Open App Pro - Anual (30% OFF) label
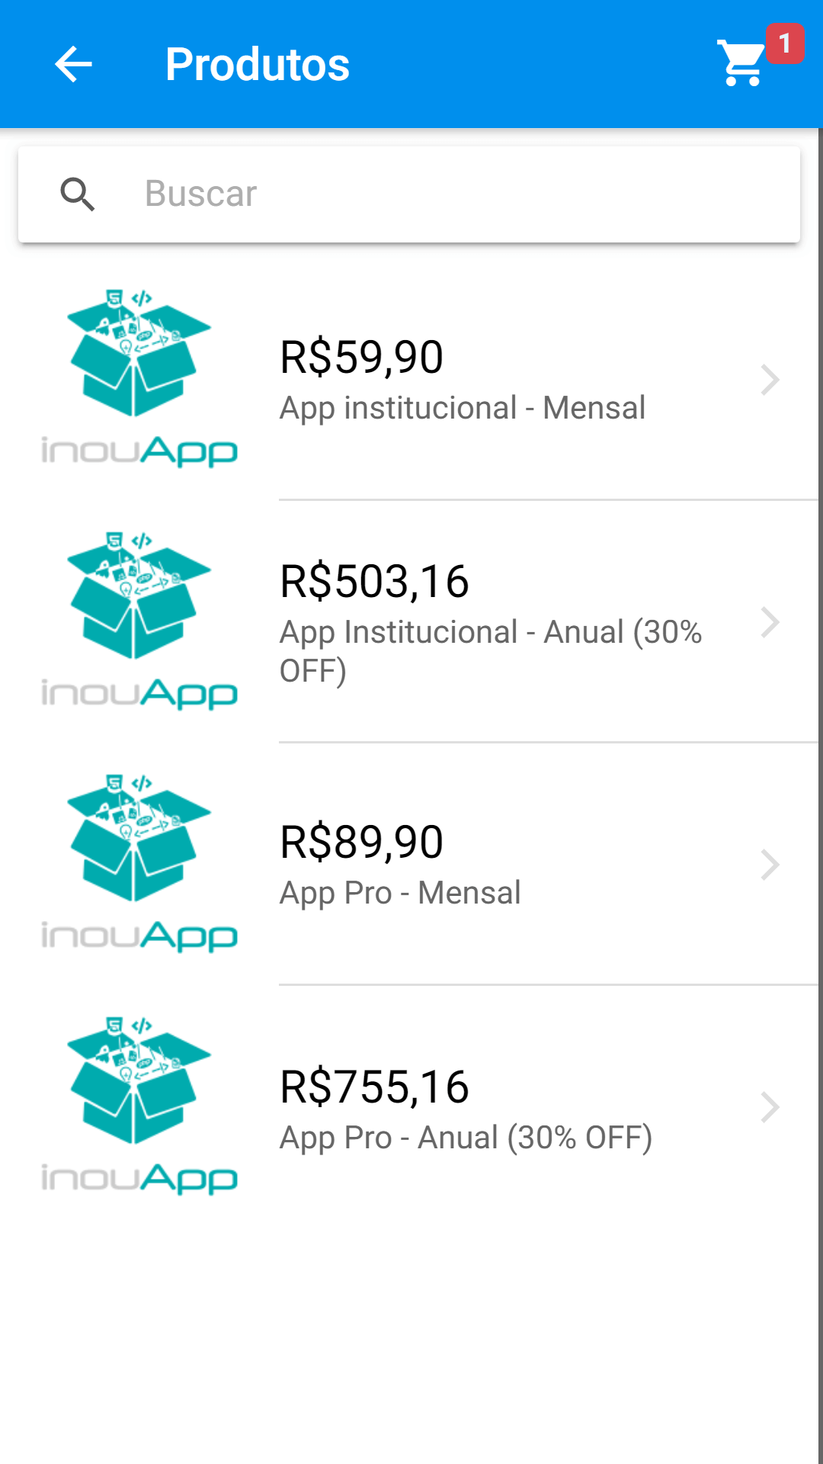Viewport: 823px width, 1464px height. [466, 1138]
